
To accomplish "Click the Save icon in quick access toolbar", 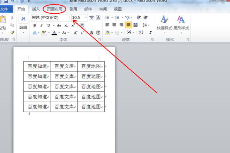I will (6, 1).
